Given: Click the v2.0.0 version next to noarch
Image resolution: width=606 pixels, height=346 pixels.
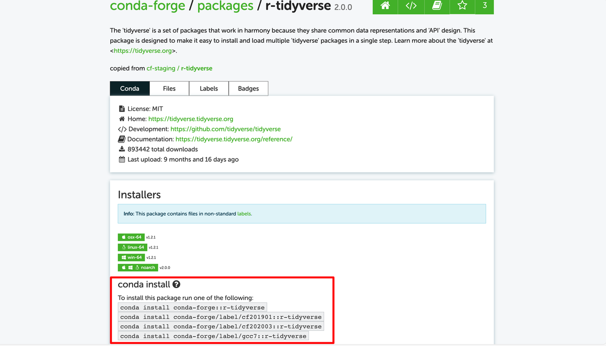Looking at the screenshot, I should point(165,267).
